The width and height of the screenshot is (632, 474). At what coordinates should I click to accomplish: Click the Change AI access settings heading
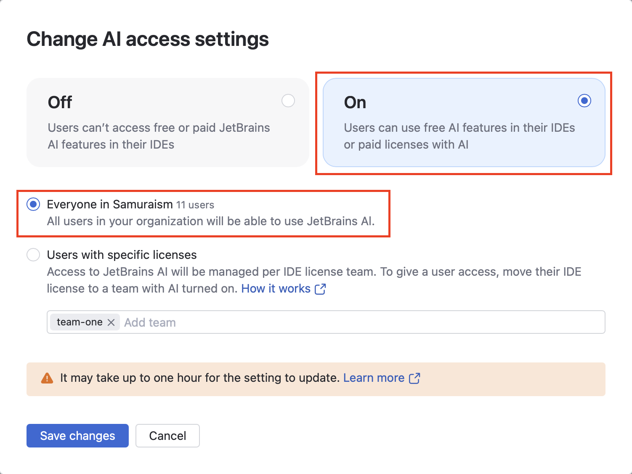(x=148, y=39)
